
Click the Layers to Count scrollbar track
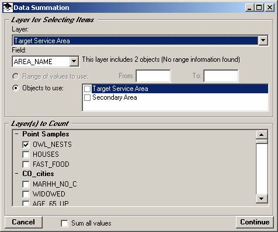tap(262, 168)
